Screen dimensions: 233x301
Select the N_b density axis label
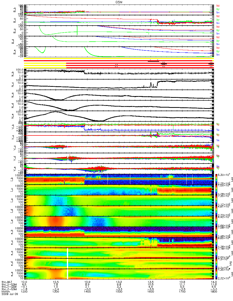(13, 74)
